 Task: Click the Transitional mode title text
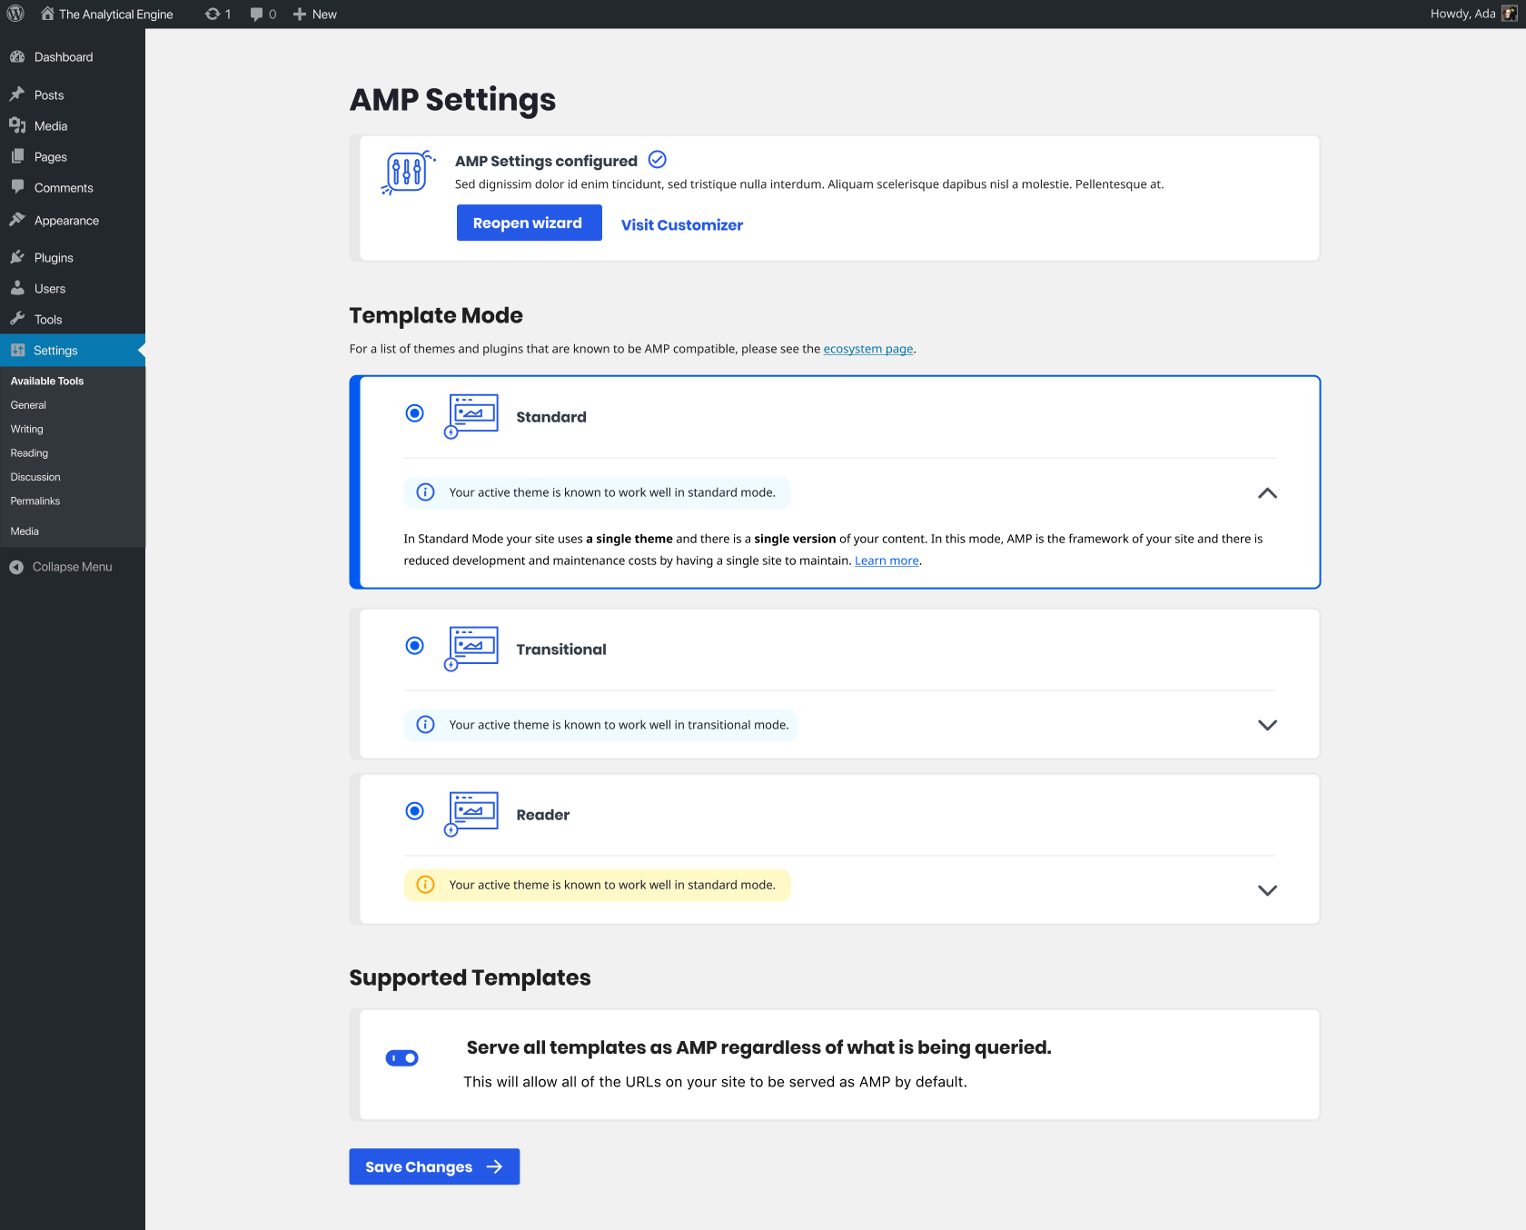point(561,650)
